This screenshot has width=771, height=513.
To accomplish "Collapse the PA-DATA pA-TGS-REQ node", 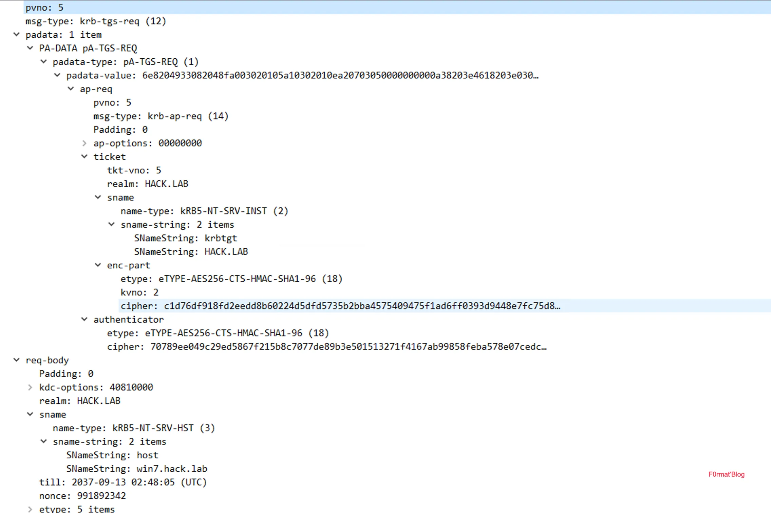I will tap(30, 48).
